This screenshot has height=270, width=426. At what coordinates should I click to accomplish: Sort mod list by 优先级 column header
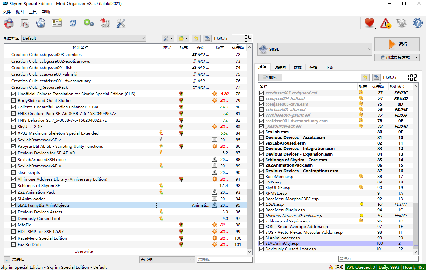click(x=238, y=48)
